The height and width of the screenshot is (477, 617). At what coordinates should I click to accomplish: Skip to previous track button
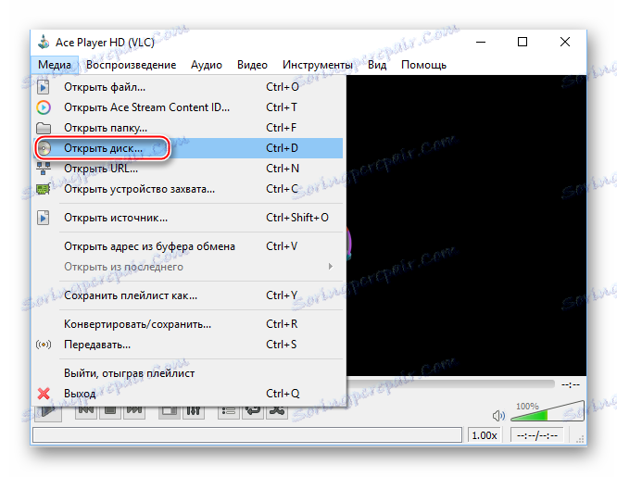click(x=86, y=411)
